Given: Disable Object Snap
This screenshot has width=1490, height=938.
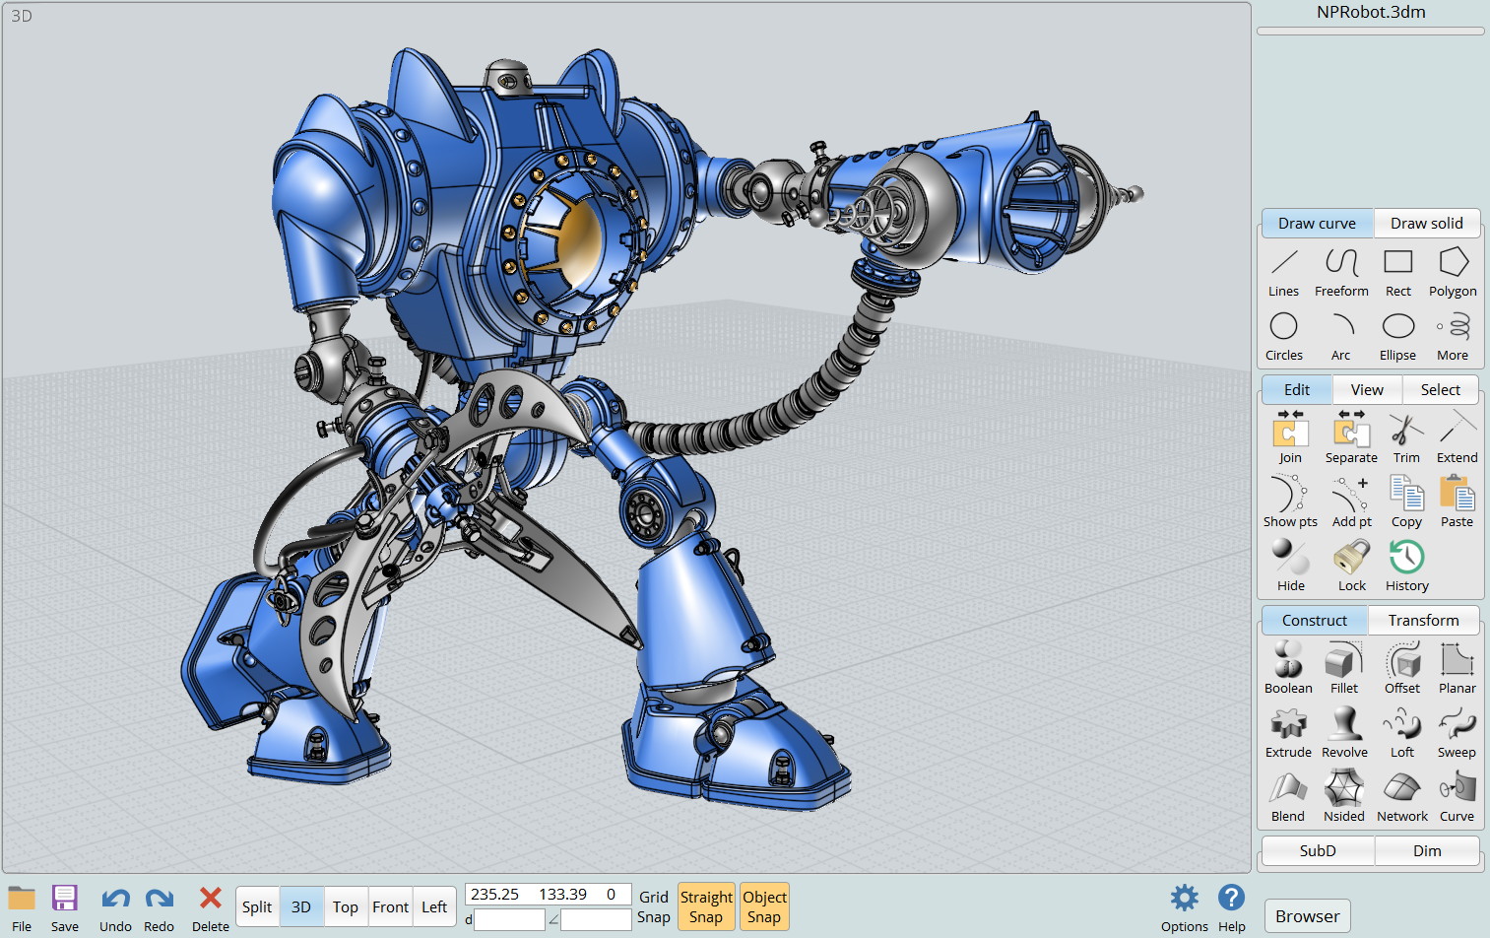Looking at the screenshot, I should (x=764, y=906).
